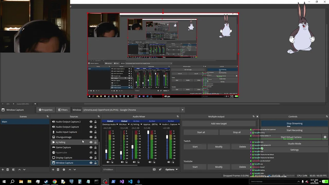Mute Application Audio (BETA) speaker icon
The height and width of the screenshot is (185, 329).
(x=150, y=162)
